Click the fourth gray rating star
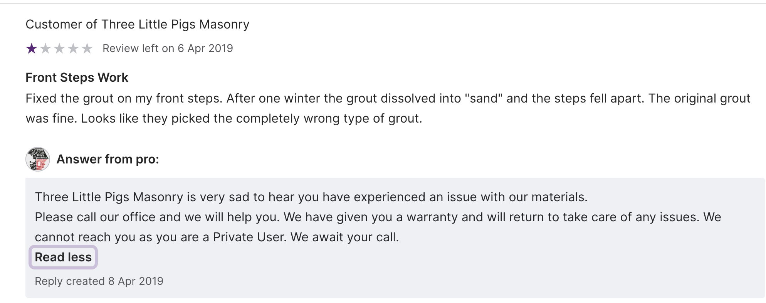766x303 pixels. coord(73,49)
